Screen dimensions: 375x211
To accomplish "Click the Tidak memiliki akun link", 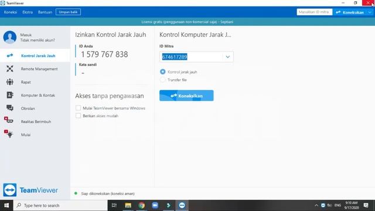I will coord(37,40).
